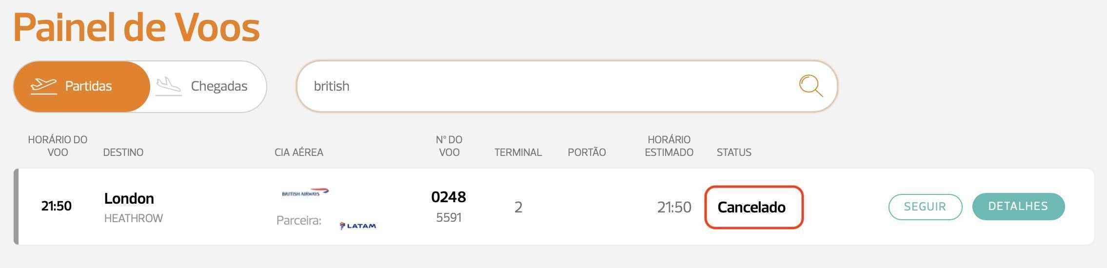This screenshot has width=1107, height=268.
Task: Click the HORÁRIO DO VOO column header
Action: (58, 146)
